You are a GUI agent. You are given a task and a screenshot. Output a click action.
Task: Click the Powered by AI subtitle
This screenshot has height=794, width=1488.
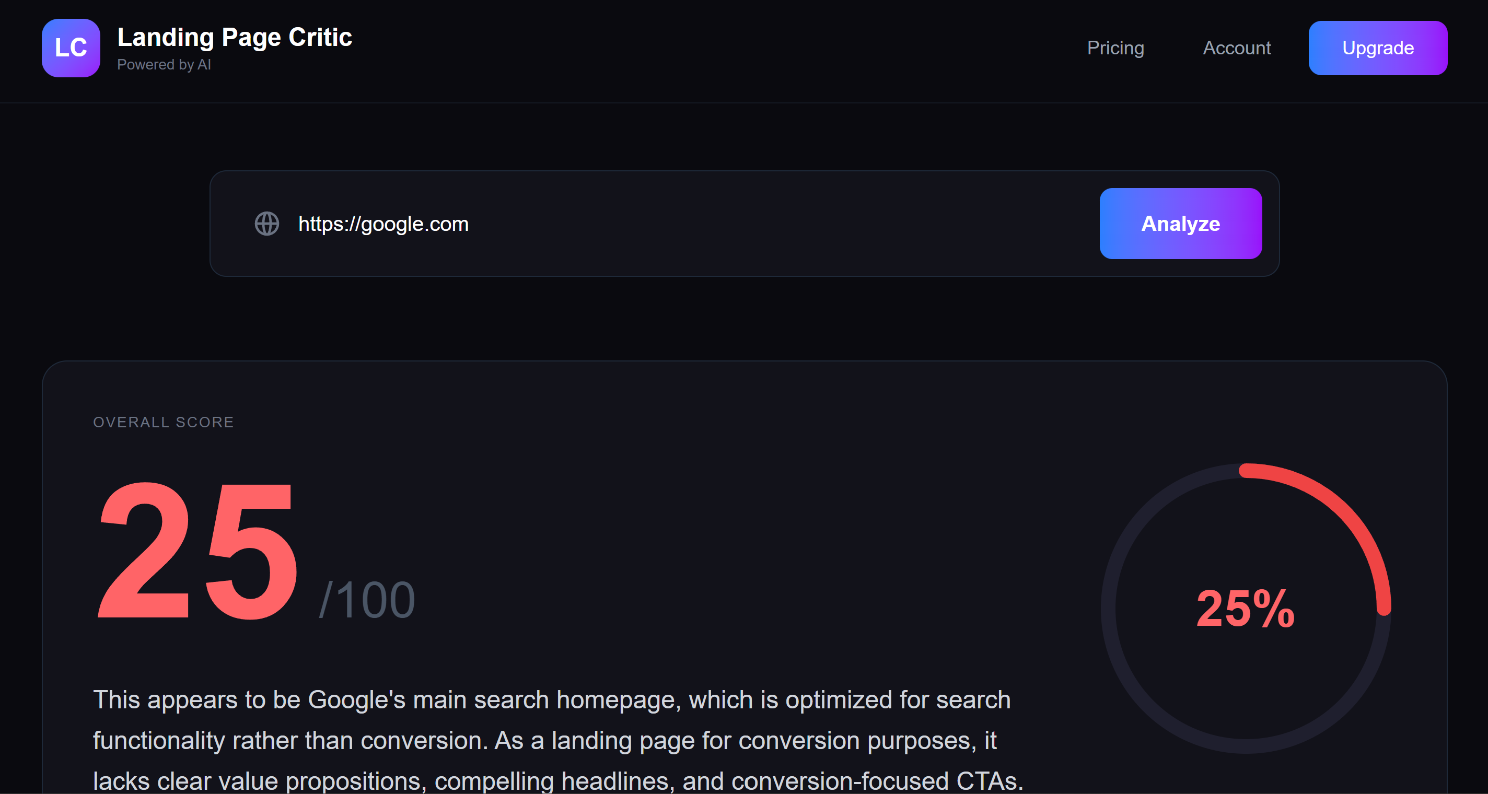pos(164,65)
